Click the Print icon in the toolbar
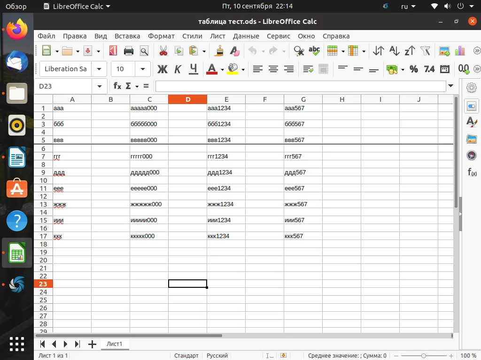The height and width of the screenshot is (360, 481). pos(129,51)
